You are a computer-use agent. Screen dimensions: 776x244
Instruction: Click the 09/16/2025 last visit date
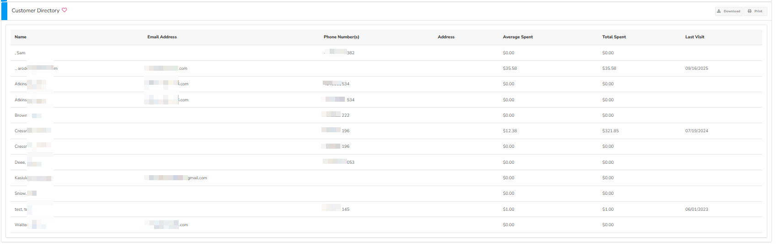tap(696, 68)
